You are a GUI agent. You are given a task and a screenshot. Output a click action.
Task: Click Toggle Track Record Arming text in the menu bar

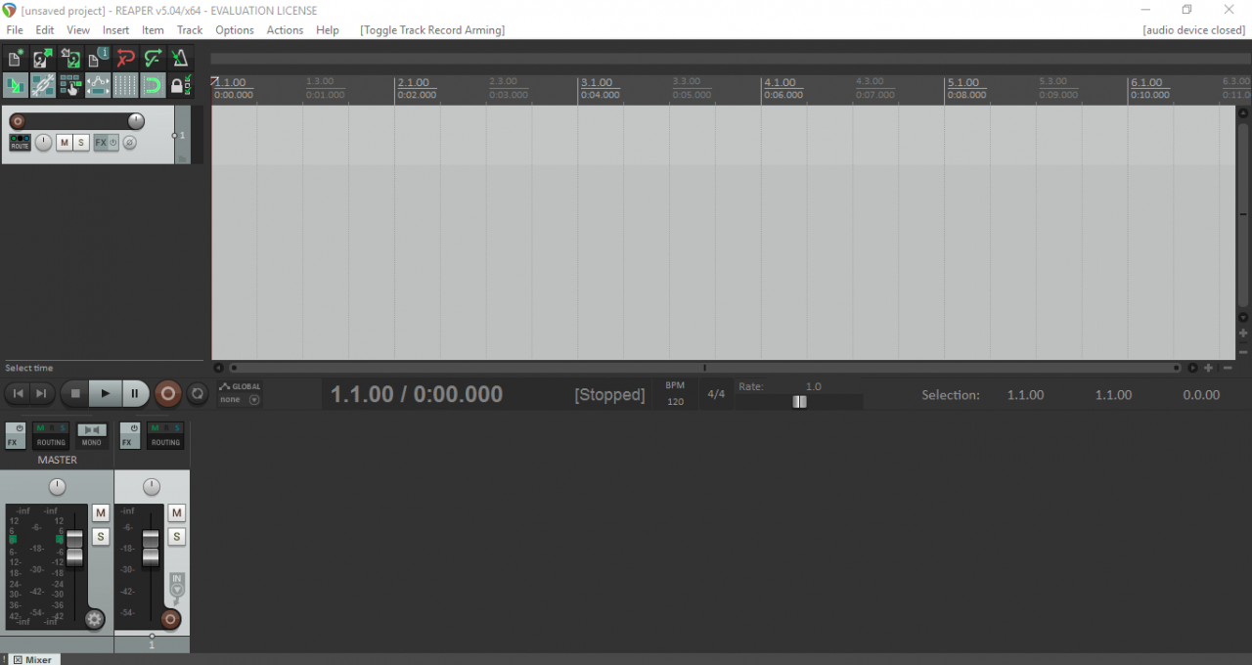(x=432, y=30)
